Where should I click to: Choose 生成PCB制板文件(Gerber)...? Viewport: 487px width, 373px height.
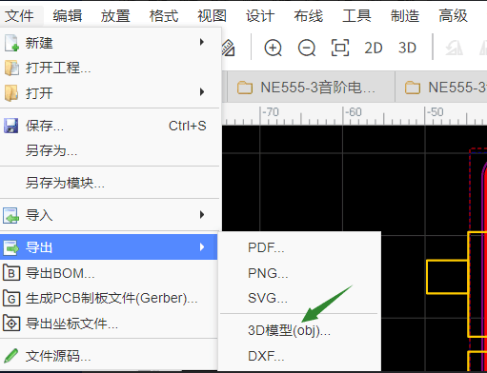tap(110, 299)
